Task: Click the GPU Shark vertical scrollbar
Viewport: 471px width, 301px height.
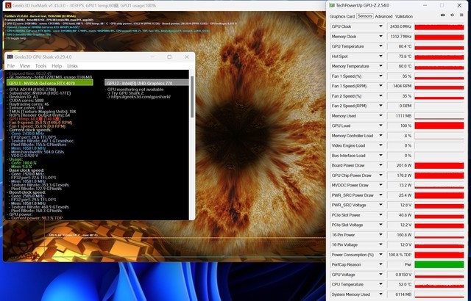Action: pos(190,147)
